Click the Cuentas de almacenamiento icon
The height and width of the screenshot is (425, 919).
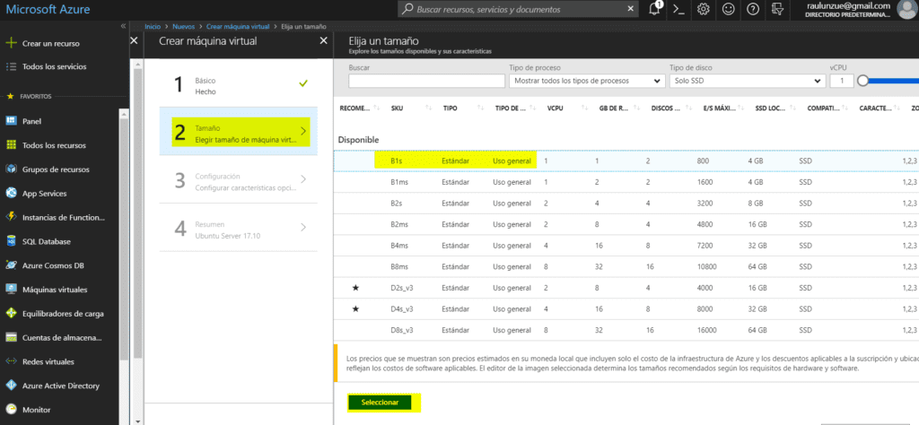pyautogui.click(x=11, y=338)
